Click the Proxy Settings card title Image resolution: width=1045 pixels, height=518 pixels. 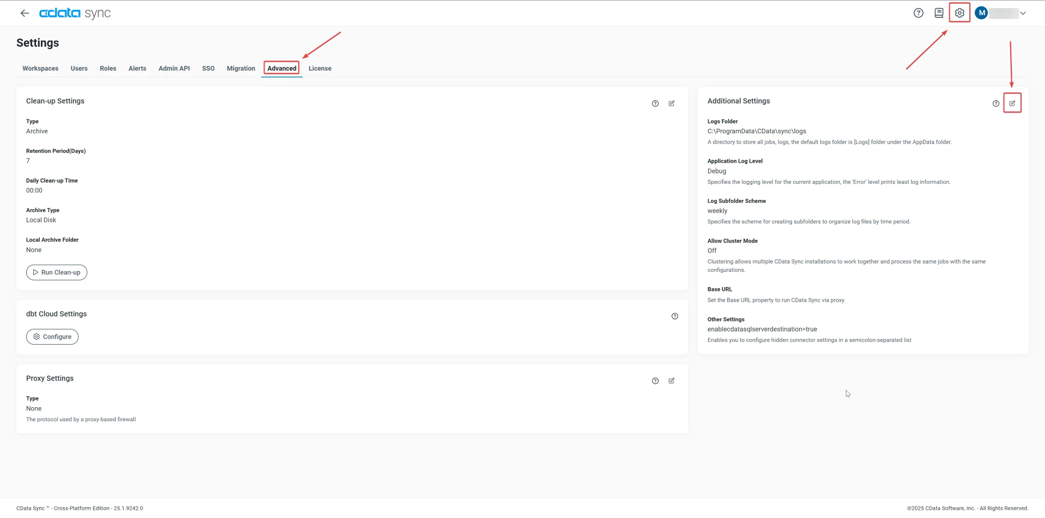[50, 378]
